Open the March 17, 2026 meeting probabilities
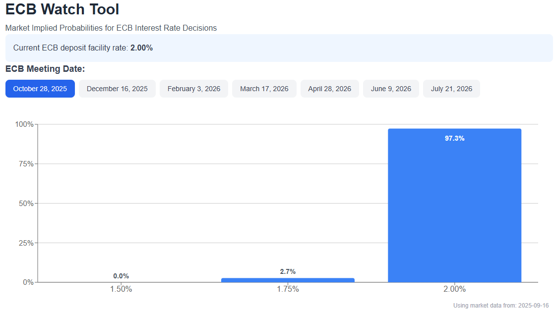 point(264,89)
